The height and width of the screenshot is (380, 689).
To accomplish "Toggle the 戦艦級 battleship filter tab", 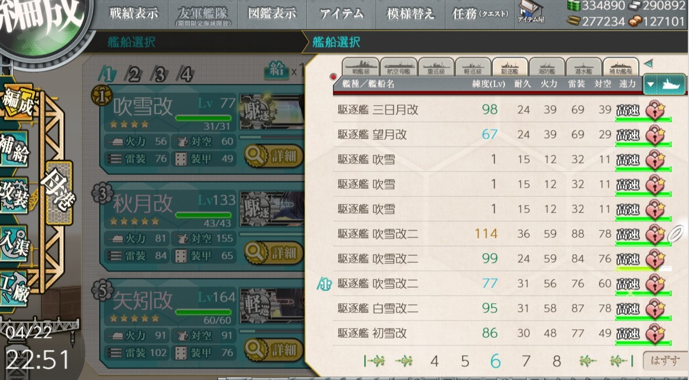I will coord(360,67).
